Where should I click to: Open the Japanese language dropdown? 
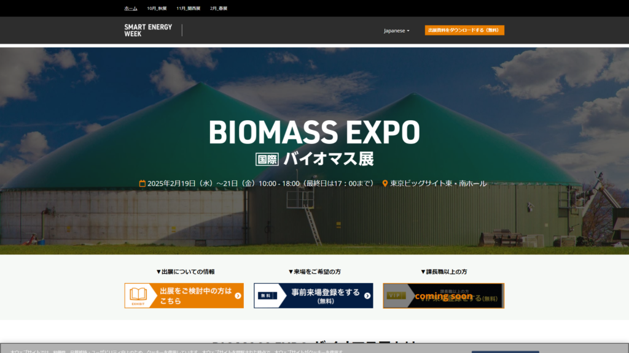point(396,31)
